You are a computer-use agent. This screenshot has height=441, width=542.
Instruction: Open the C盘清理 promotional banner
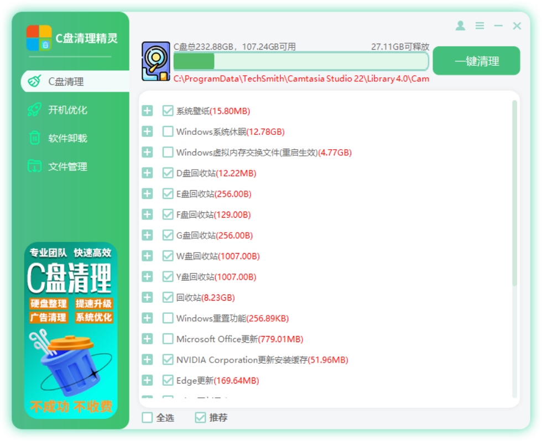click(71, 331)
